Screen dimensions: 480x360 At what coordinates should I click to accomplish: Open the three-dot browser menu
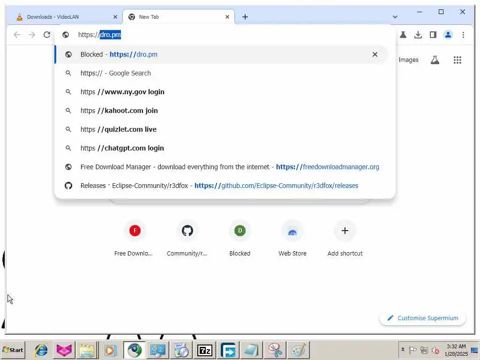463,35
